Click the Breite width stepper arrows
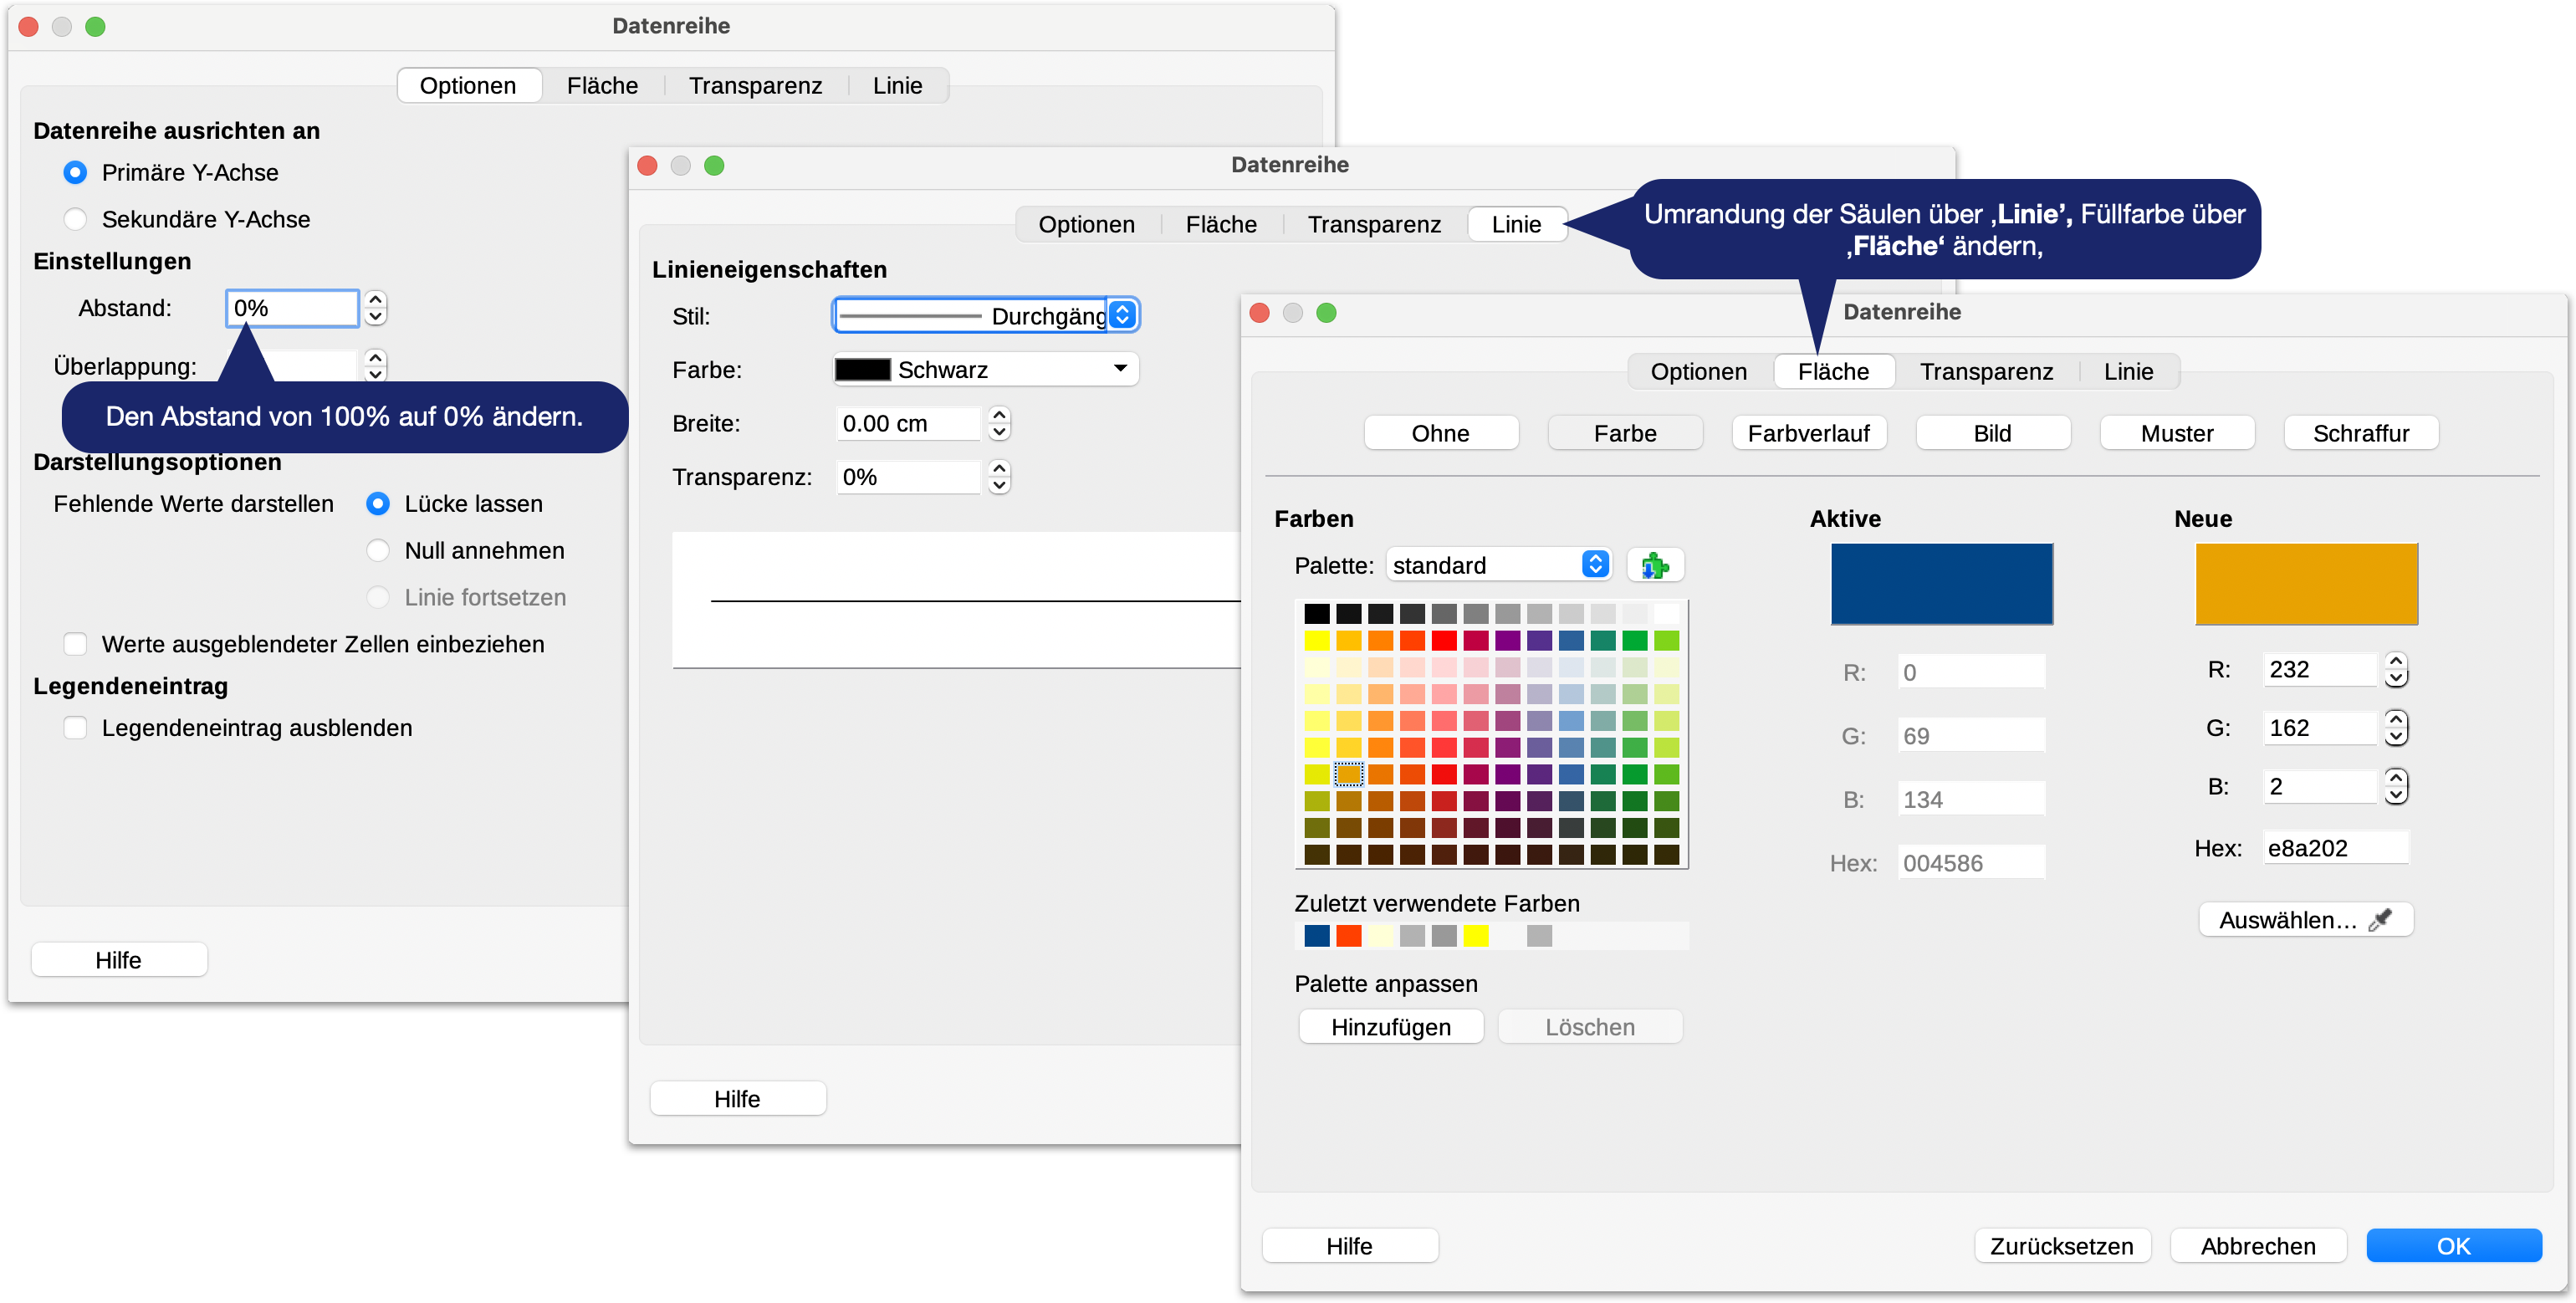Viewport: 2576px width, 1303px height. click(x=998, y=423)
